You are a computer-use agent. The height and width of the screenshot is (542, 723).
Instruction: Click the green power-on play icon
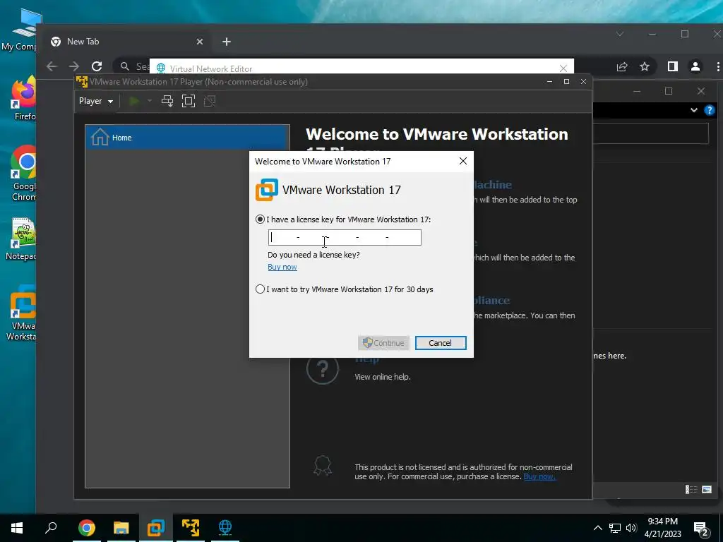click(x=134, y=101)
